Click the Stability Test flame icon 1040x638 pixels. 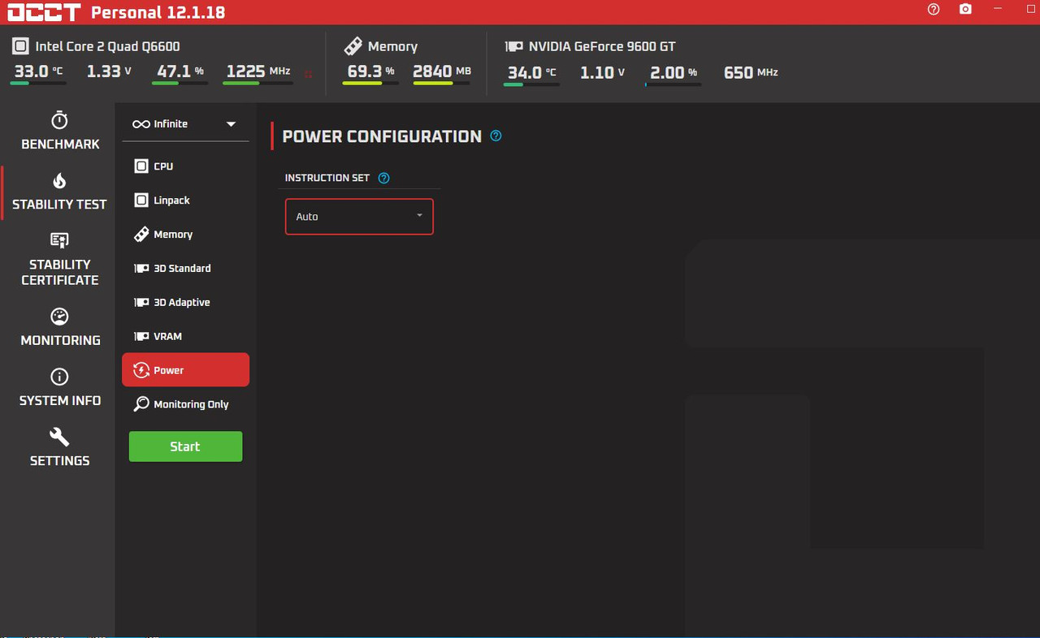click(59, 181)
